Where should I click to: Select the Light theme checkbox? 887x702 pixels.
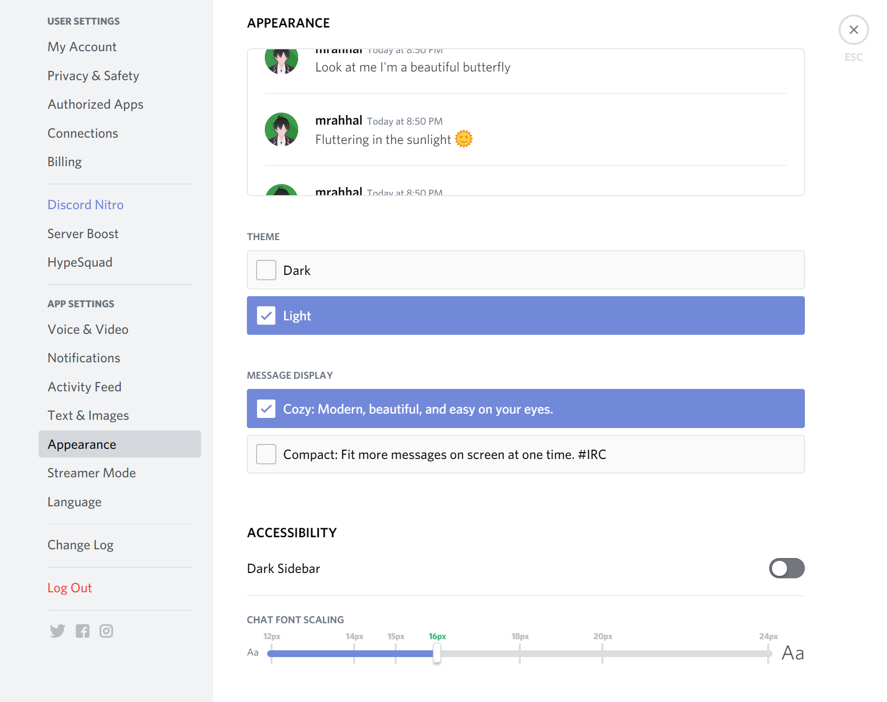(266, 315)
